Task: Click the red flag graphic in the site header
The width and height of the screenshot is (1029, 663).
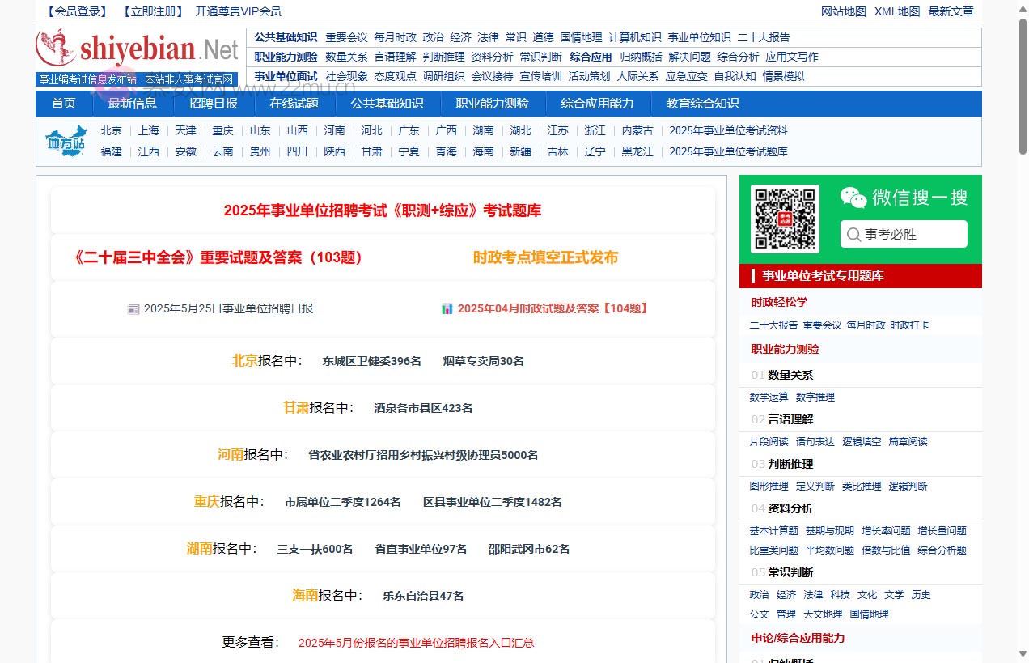Action: click(52, 41)
